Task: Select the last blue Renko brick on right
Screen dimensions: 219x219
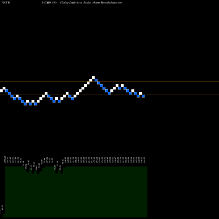Action: tap(144, 96)
